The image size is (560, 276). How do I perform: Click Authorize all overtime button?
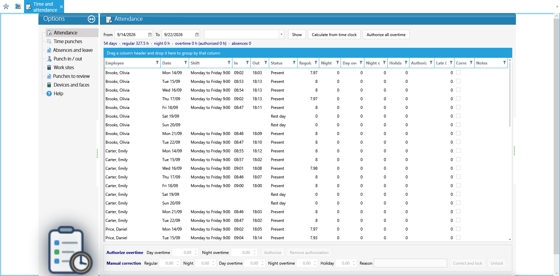(x=386, y=34)
